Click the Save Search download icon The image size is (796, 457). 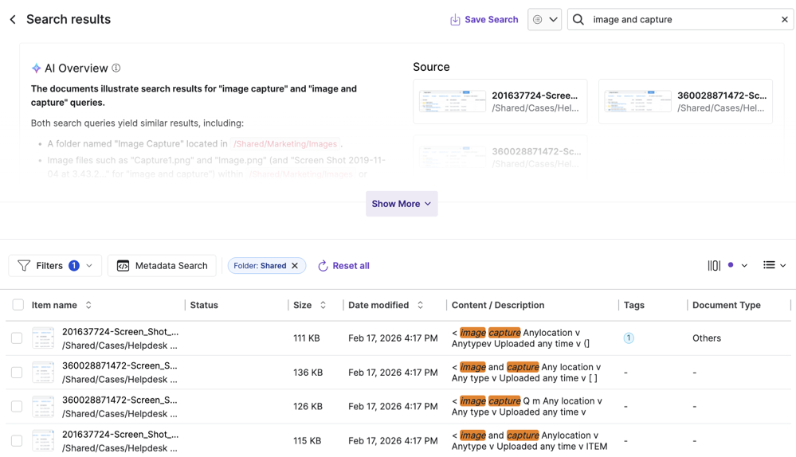click(455, 20)
